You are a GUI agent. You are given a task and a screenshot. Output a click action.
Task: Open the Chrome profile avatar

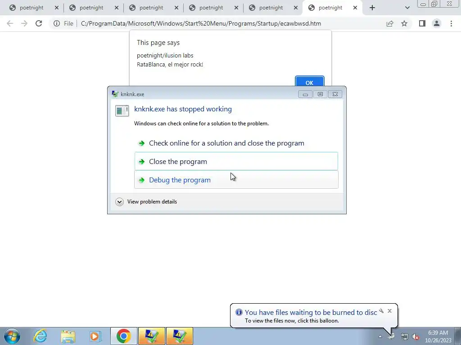click(x=437, y=23)
